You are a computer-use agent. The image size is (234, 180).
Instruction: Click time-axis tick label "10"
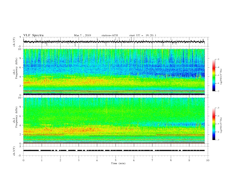[x=208, y=160]
